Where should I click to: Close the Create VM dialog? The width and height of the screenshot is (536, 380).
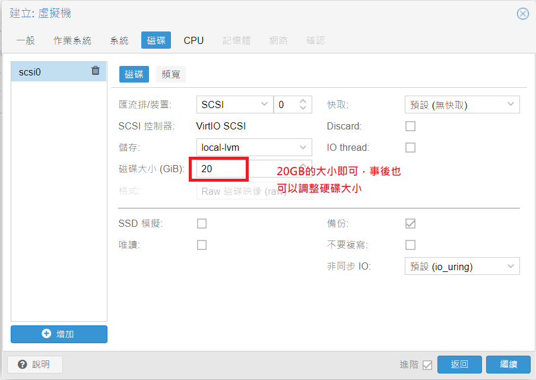[x=522, y=14]
